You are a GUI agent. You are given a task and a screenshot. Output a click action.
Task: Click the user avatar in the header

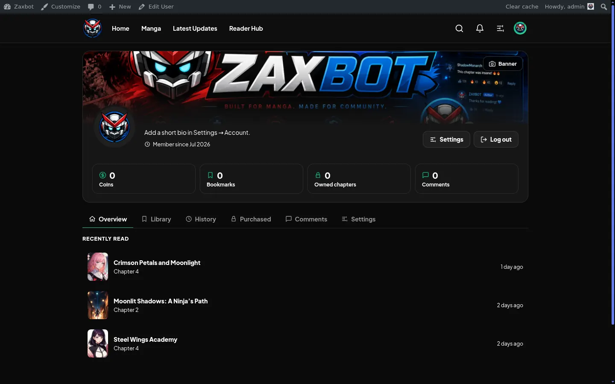coord(520,28)
